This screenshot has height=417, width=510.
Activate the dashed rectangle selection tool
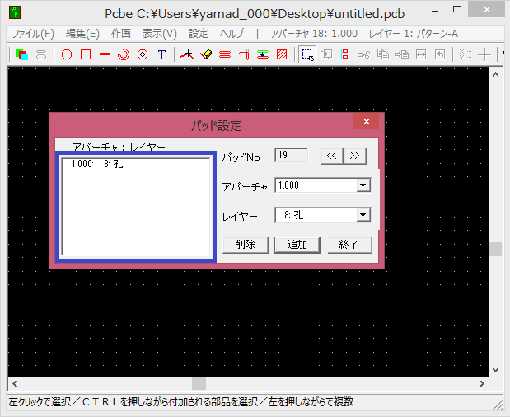pos(307,54)
